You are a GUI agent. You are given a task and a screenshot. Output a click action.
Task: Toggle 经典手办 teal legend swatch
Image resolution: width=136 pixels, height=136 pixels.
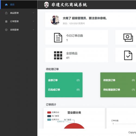(x=49, y=120)
